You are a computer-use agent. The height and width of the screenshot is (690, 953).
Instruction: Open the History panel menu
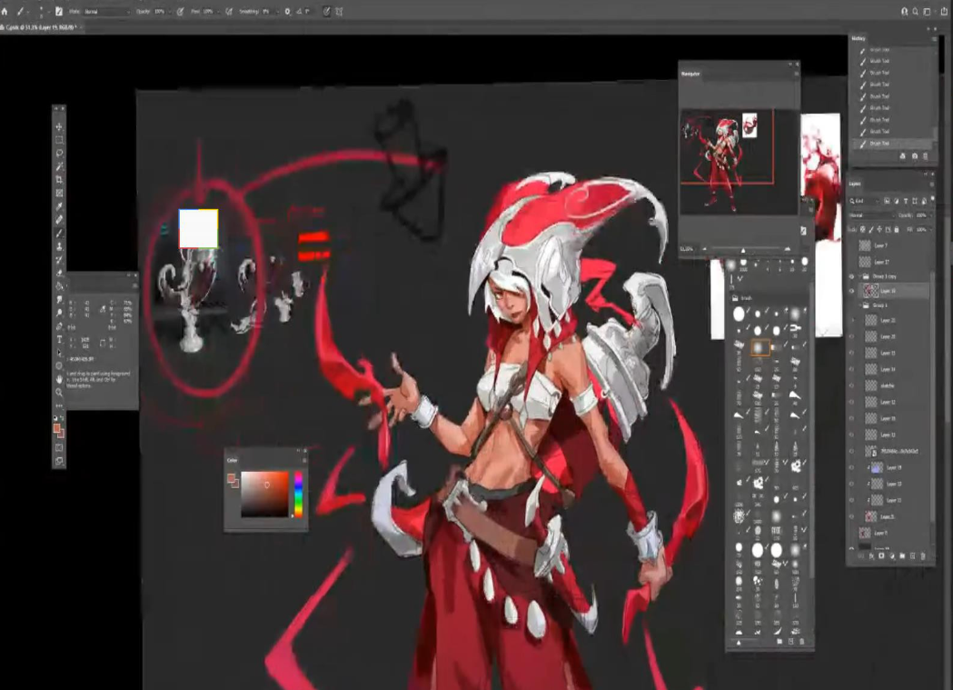tap(934, 38)
